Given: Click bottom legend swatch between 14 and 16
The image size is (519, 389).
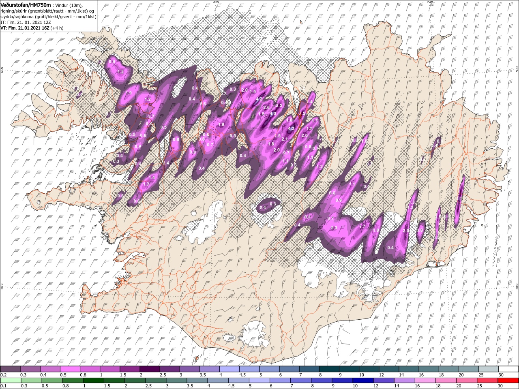Looking at the screenshot, I should 405,380.
